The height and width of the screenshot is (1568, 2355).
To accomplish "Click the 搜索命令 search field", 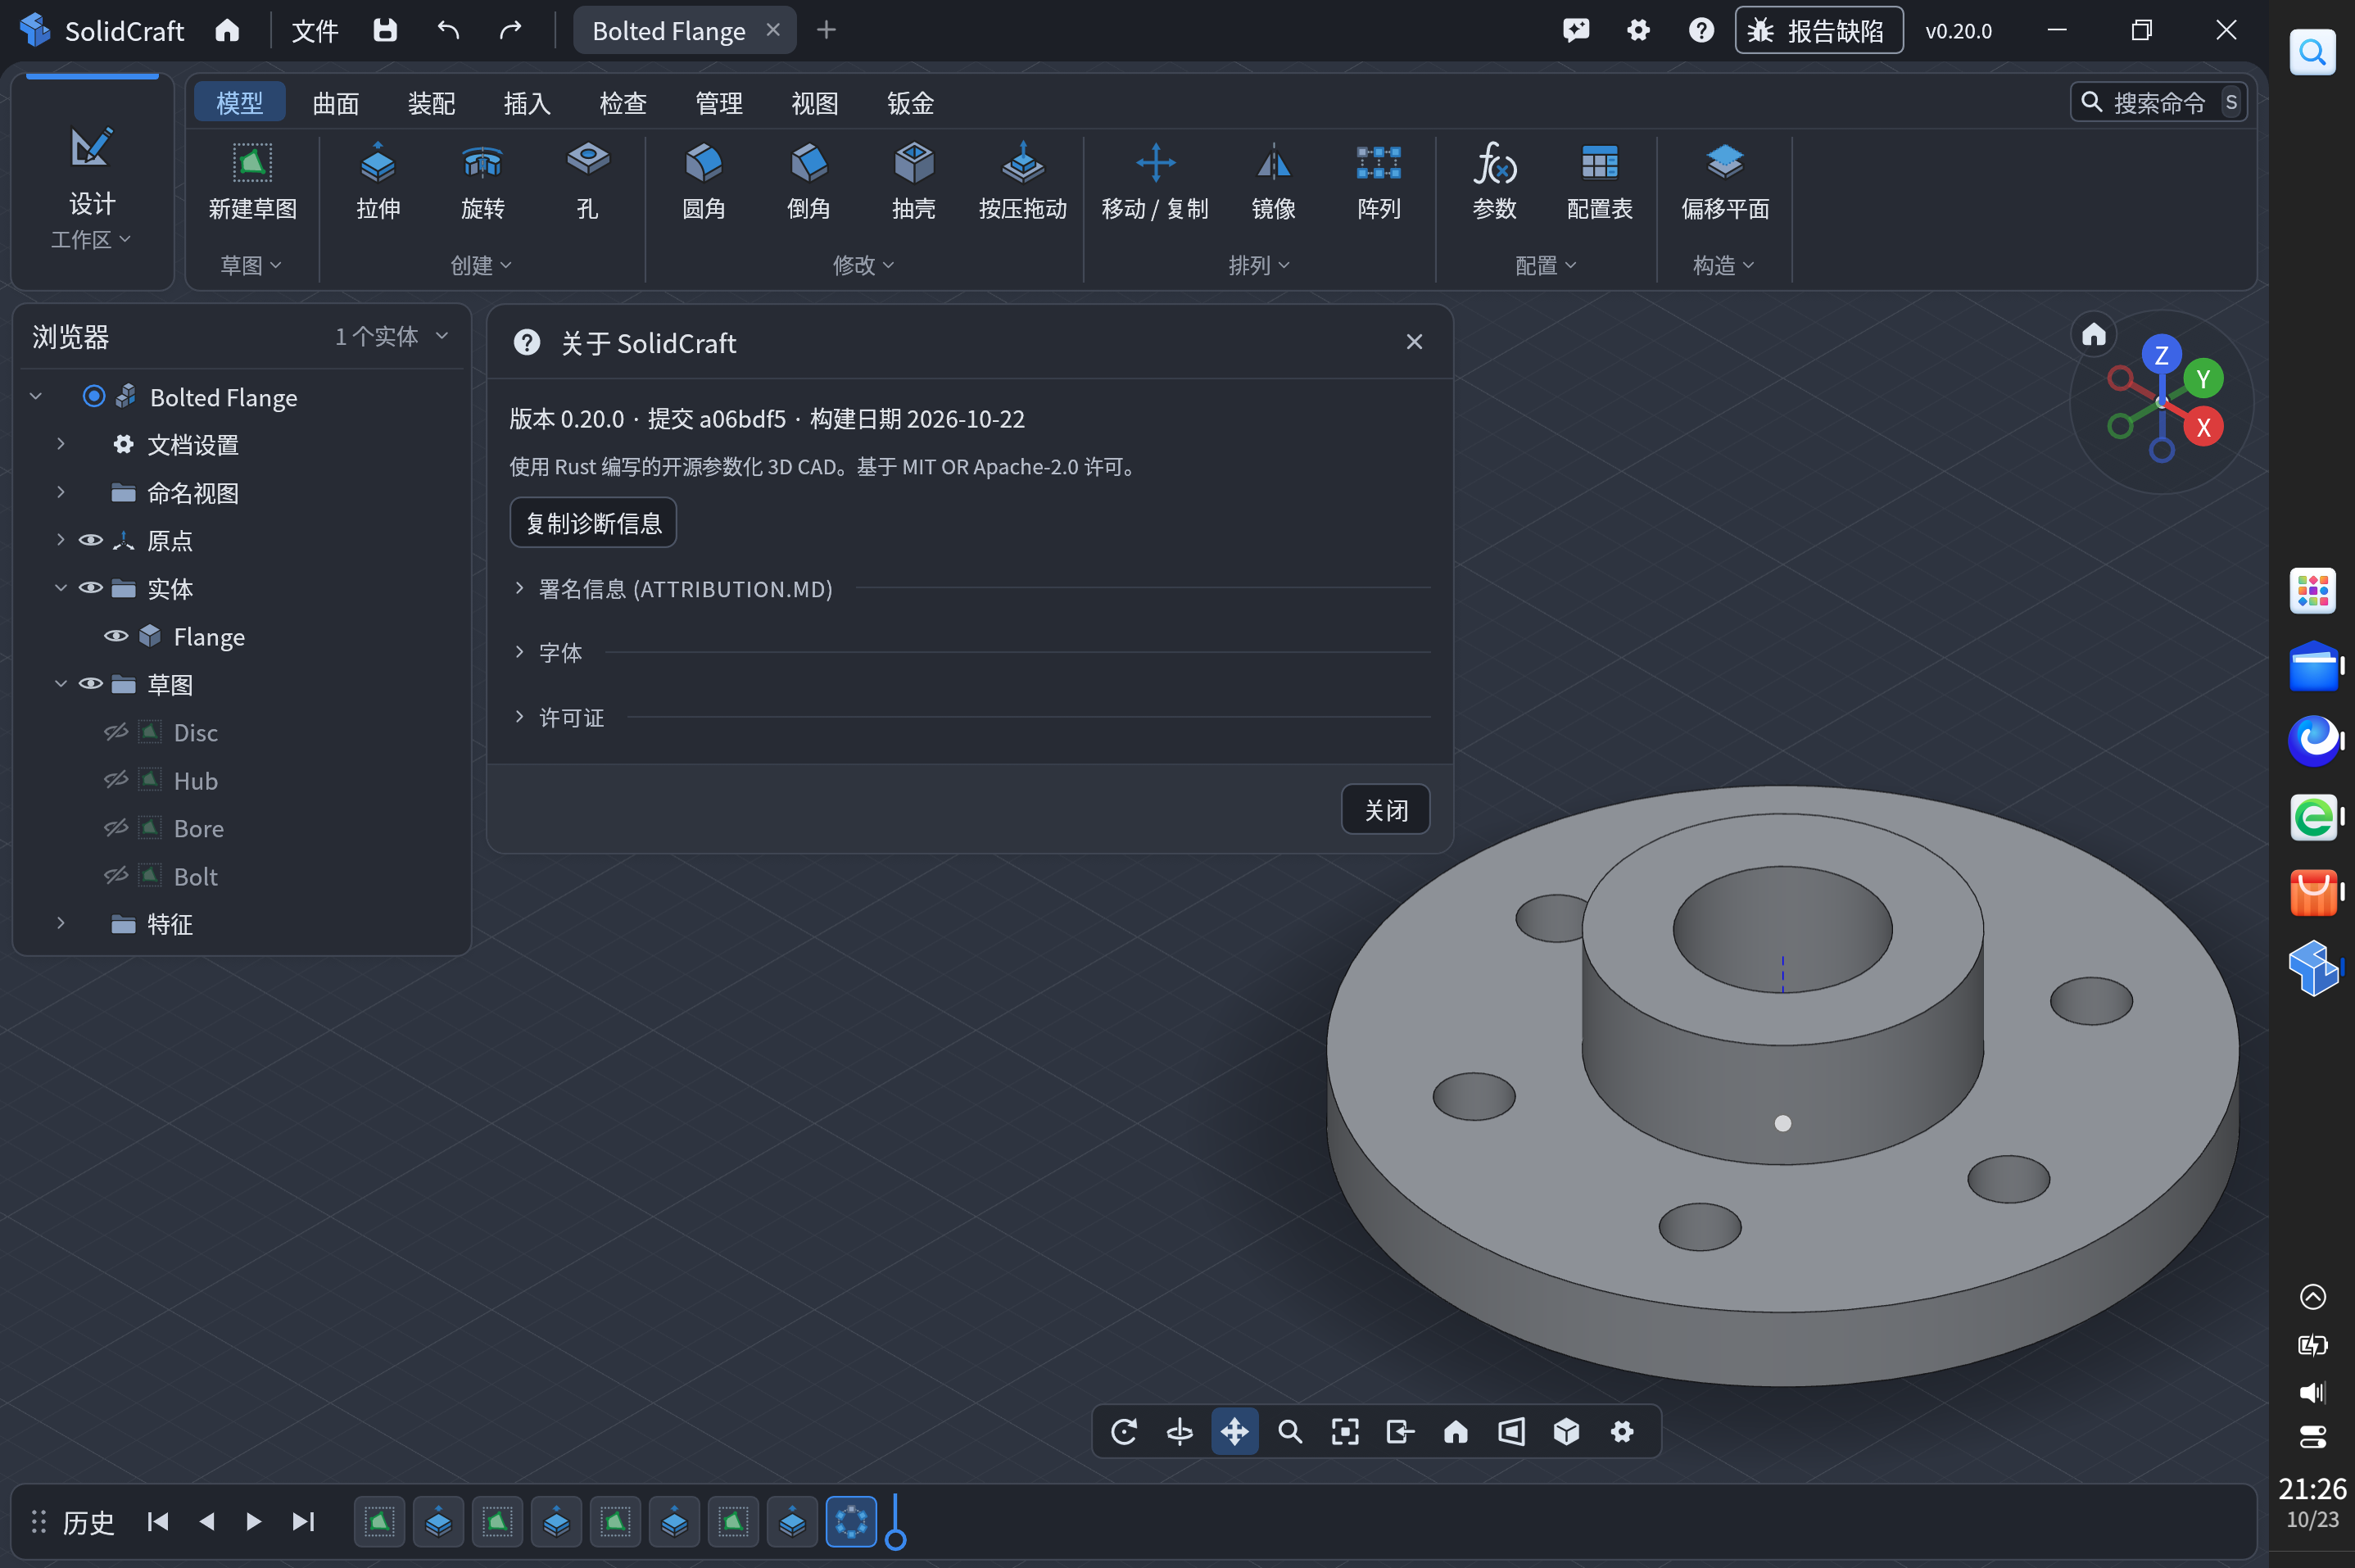I will pyautogui.click(x=2158, y=102).
